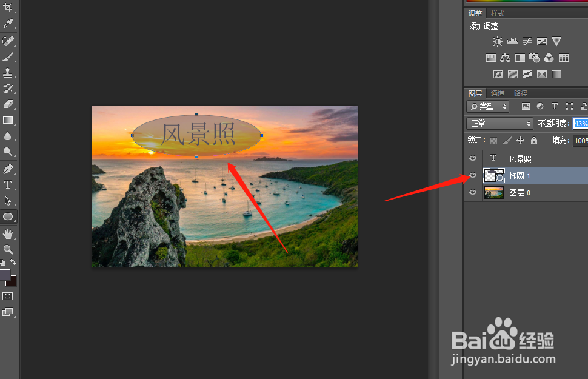Screen dimensions: 588x379
Task: Select the Eyedropper tool
Action: pyautogui.click(x=8, y=24)
